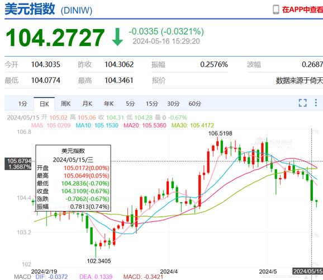Click the 2024/5 date axis label

268,272
